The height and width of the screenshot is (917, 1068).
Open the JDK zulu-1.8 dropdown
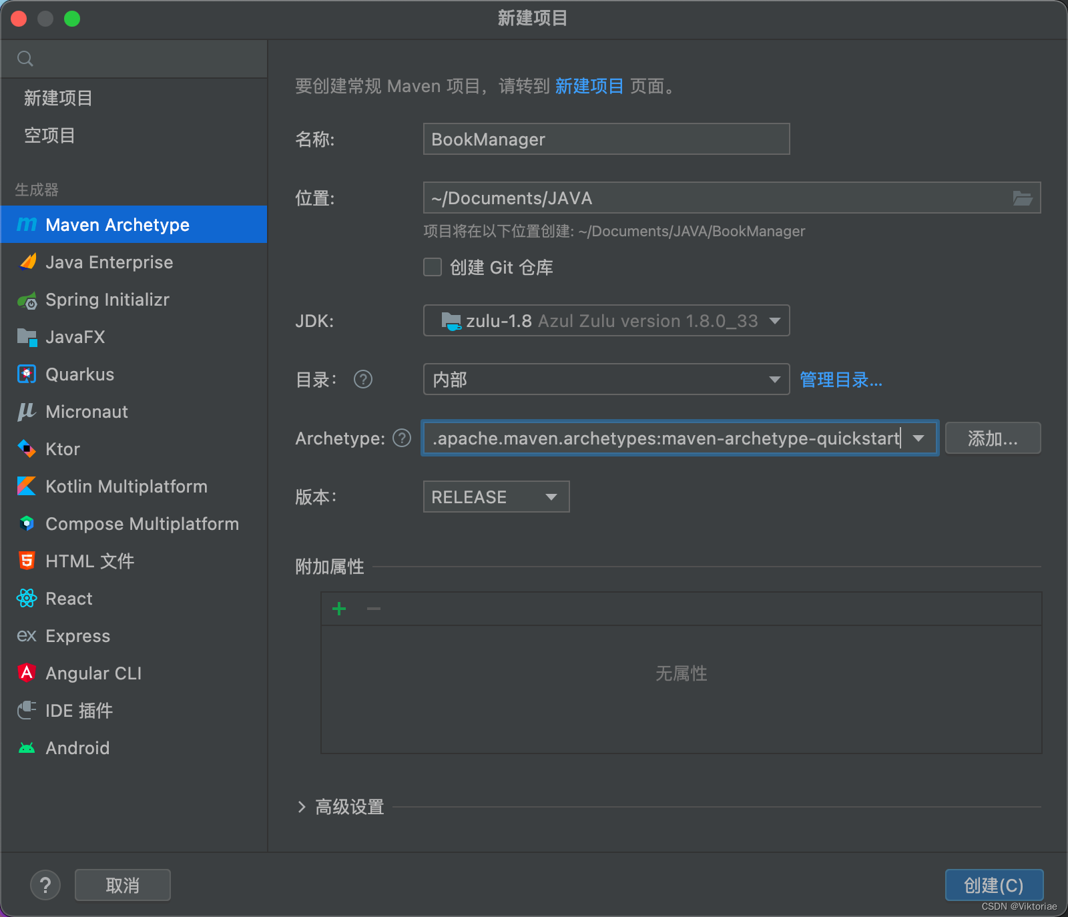click(607, 320)
